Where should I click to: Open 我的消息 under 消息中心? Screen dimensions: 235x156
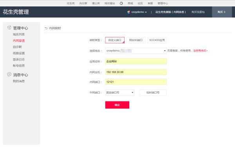tap(19, 81)
